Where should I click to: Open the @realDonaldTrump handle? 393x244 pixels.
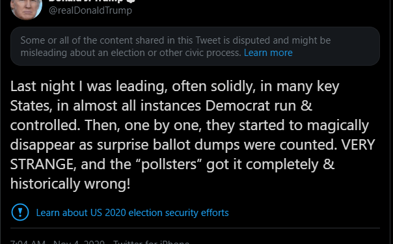90,10
